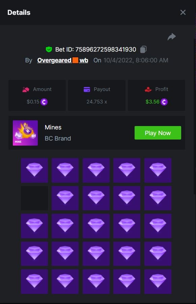Click the Mines game title text
The height and width of the screenshot is (304, 196).
53,127
